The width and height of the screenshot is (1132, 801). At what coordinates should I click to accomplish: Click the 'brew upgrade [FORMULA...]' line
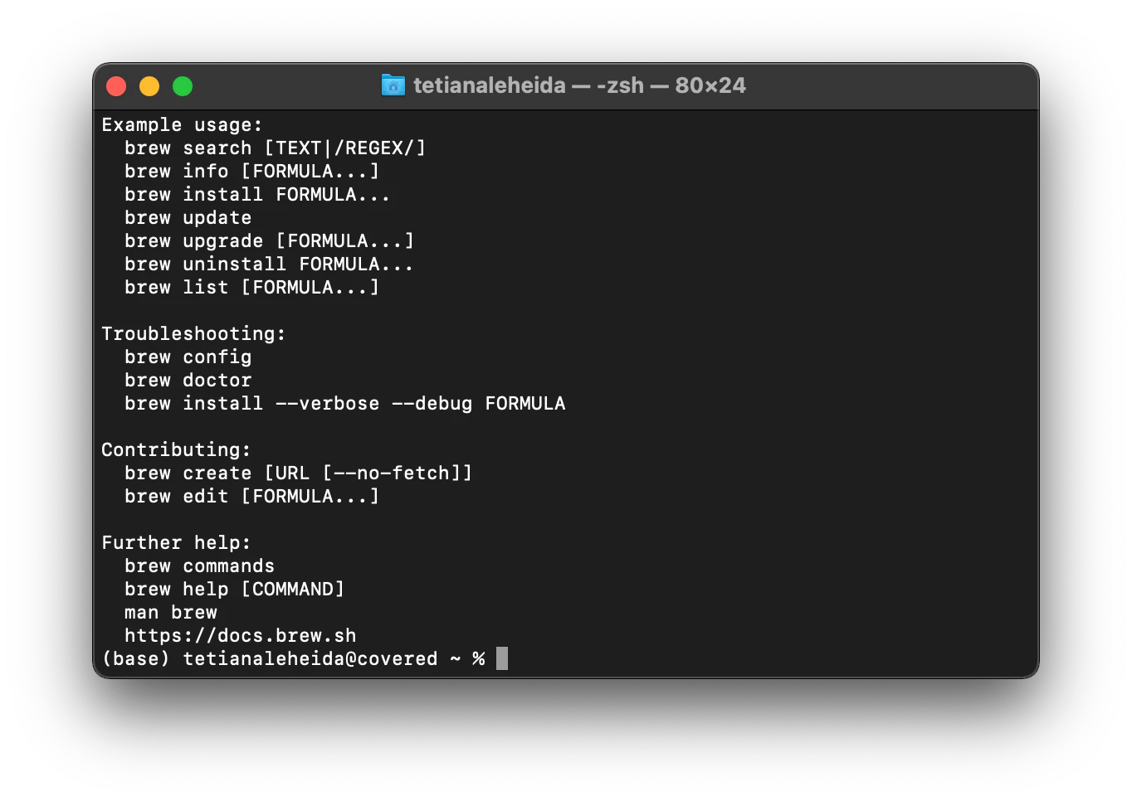tap(269, 241)
